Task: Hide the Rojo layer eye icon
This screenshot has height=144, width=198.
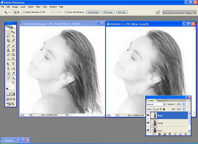Action: click(148, 115)
